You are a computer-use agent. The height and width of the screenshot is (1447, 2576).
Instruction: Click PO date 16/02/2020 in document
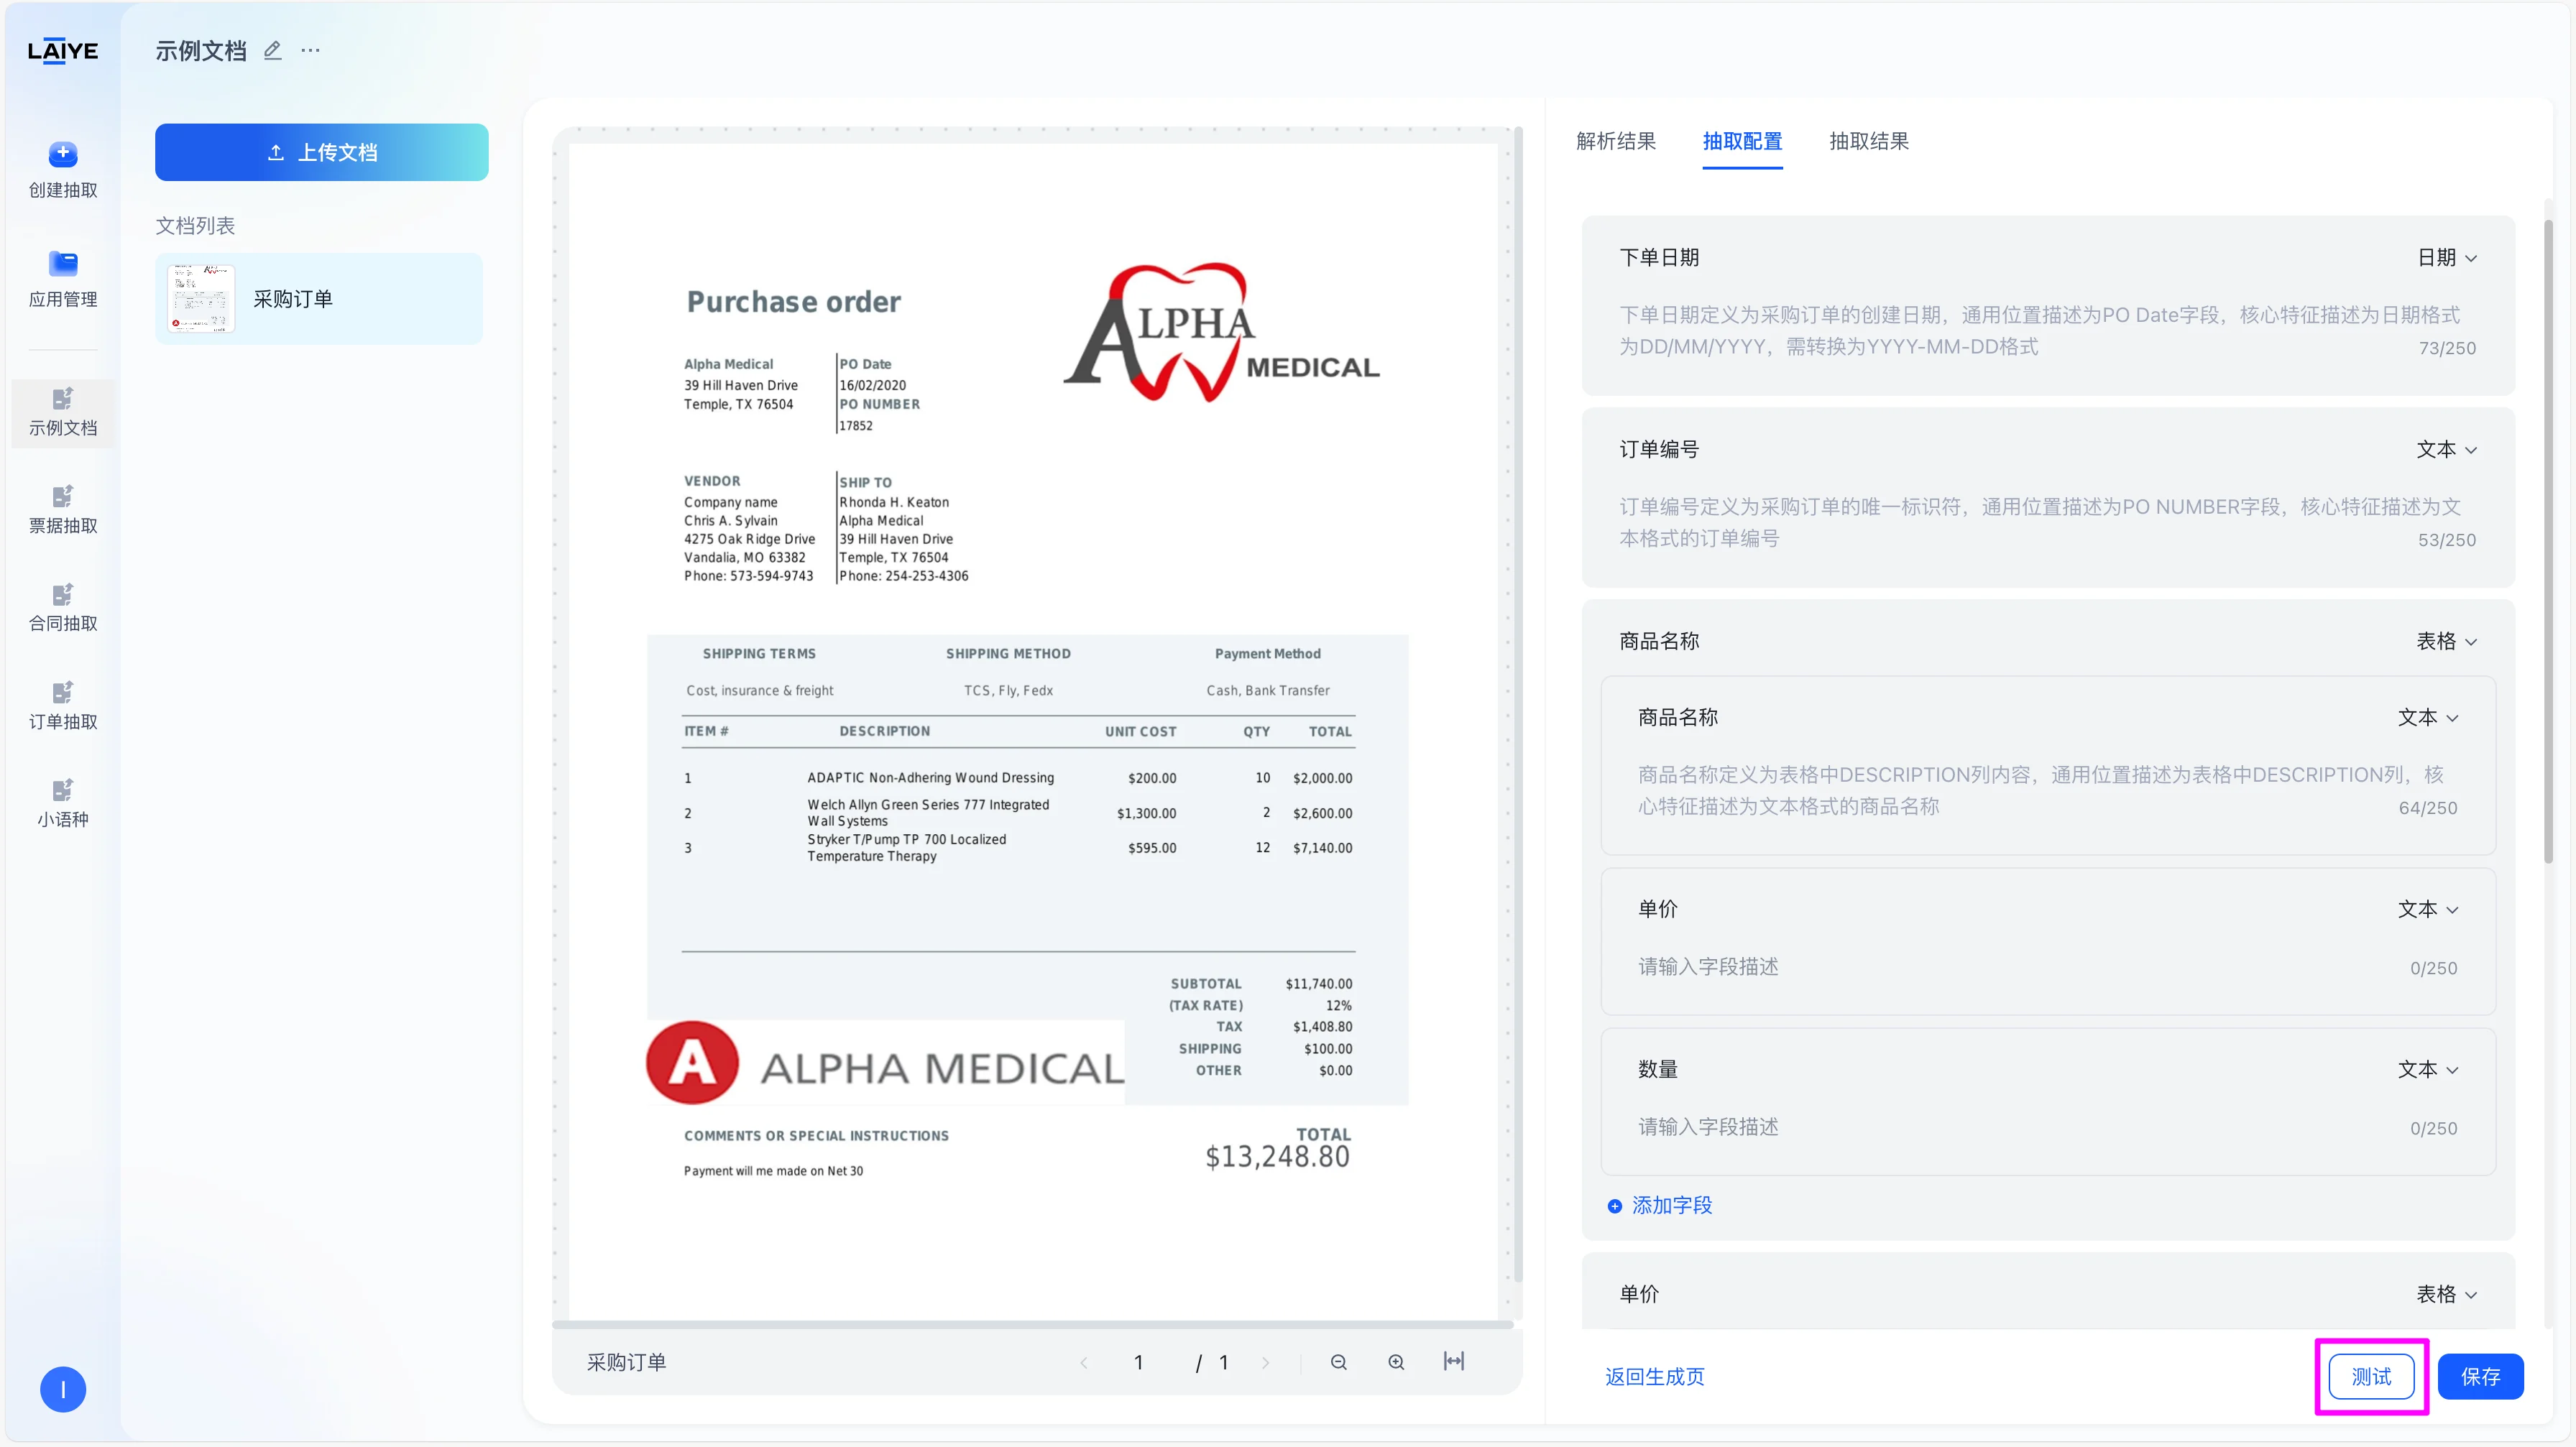(872, 384)
